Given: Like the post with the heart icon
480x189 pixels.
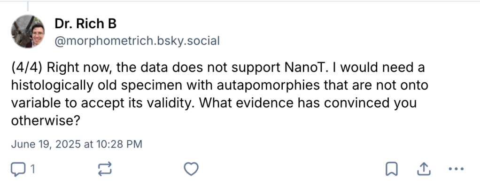Looking at the screenshot, I should point(191,169).
